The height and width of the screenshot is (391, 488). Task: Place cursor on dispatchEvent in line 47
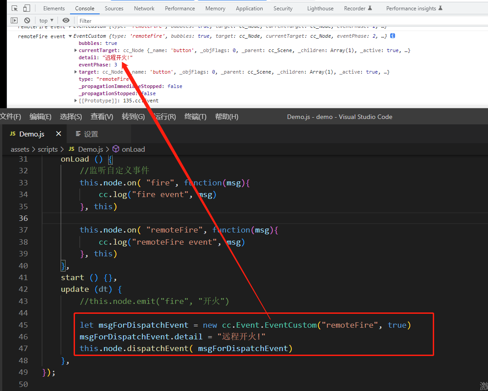pyautogui.click(x=158, y=348)
